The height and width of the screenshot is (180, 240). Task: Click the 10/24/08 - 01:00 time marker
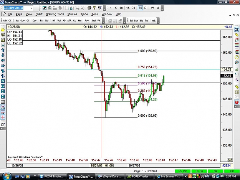tap(102, 165)
